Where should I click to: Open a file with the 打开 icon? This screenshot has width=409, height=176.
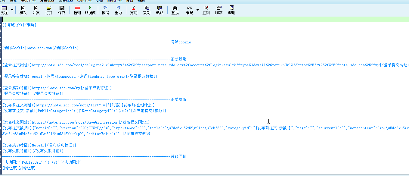pos(49,9)
